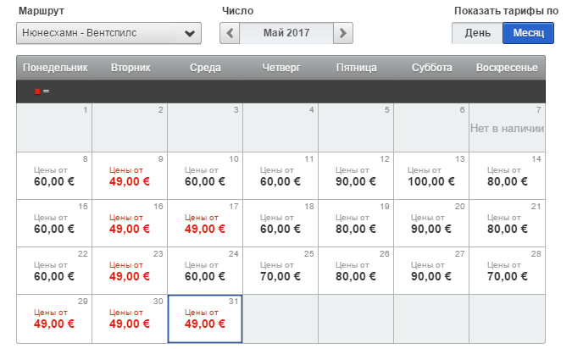Click the Май 2017 month field

(x=286, y=33)
